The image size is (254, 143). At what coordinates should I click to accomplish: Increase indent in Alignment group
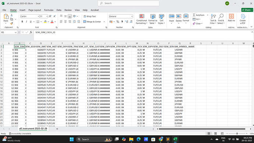(x=78, y=22)
